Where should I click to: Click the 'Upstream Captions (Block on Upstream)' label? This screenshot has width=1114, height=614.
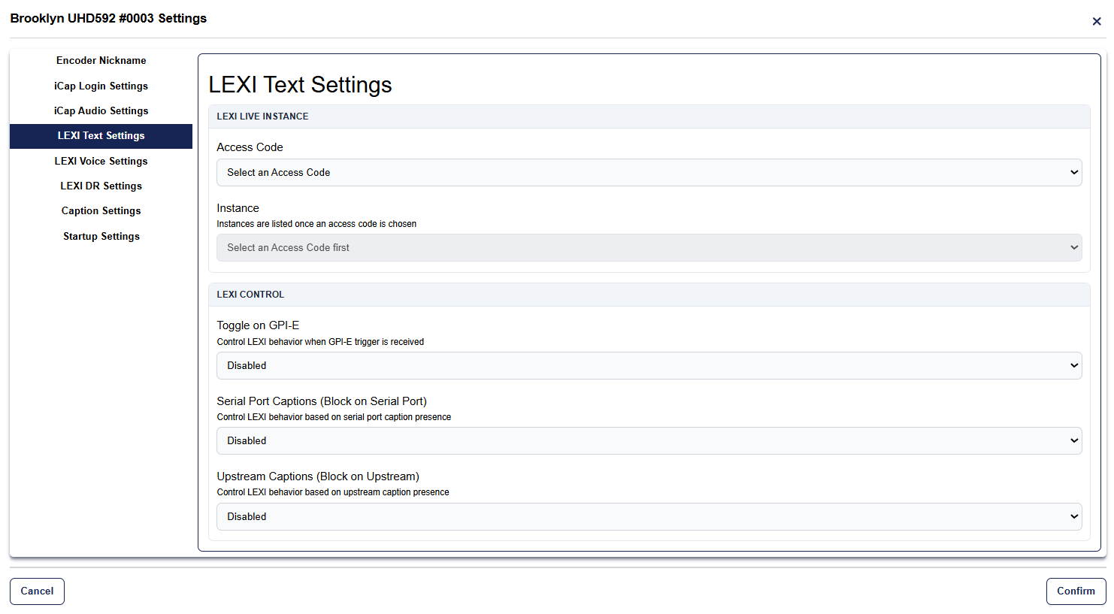[x=318, y=476]
